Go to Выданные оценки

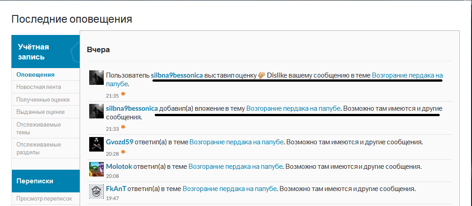[41, 112]
